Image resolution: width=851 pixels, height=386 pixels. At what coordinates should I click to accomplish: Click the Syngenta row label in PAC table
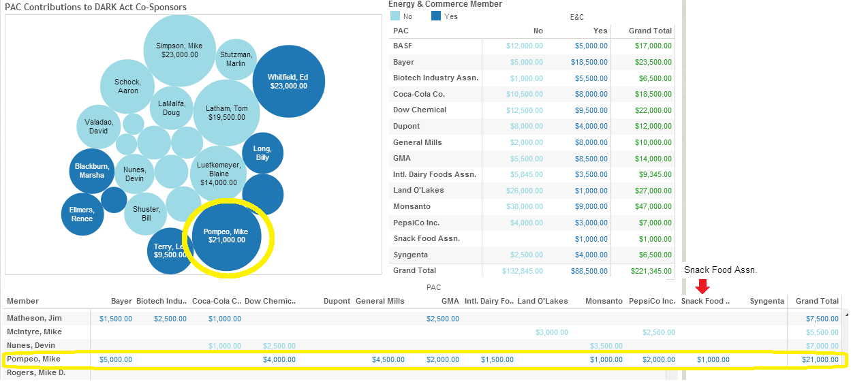[411, 255]
